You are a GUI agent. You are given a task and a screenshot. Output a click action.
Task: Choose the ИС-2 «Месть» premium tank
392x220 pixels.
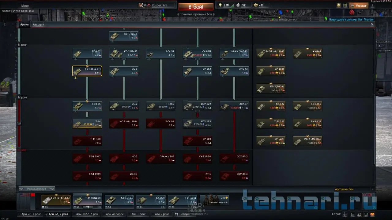[308, 141]
